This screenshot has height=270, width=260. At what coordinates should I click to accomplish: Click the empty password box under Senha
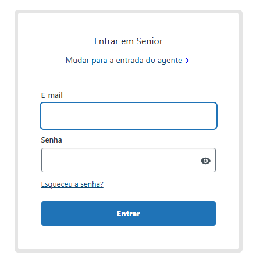129,160
